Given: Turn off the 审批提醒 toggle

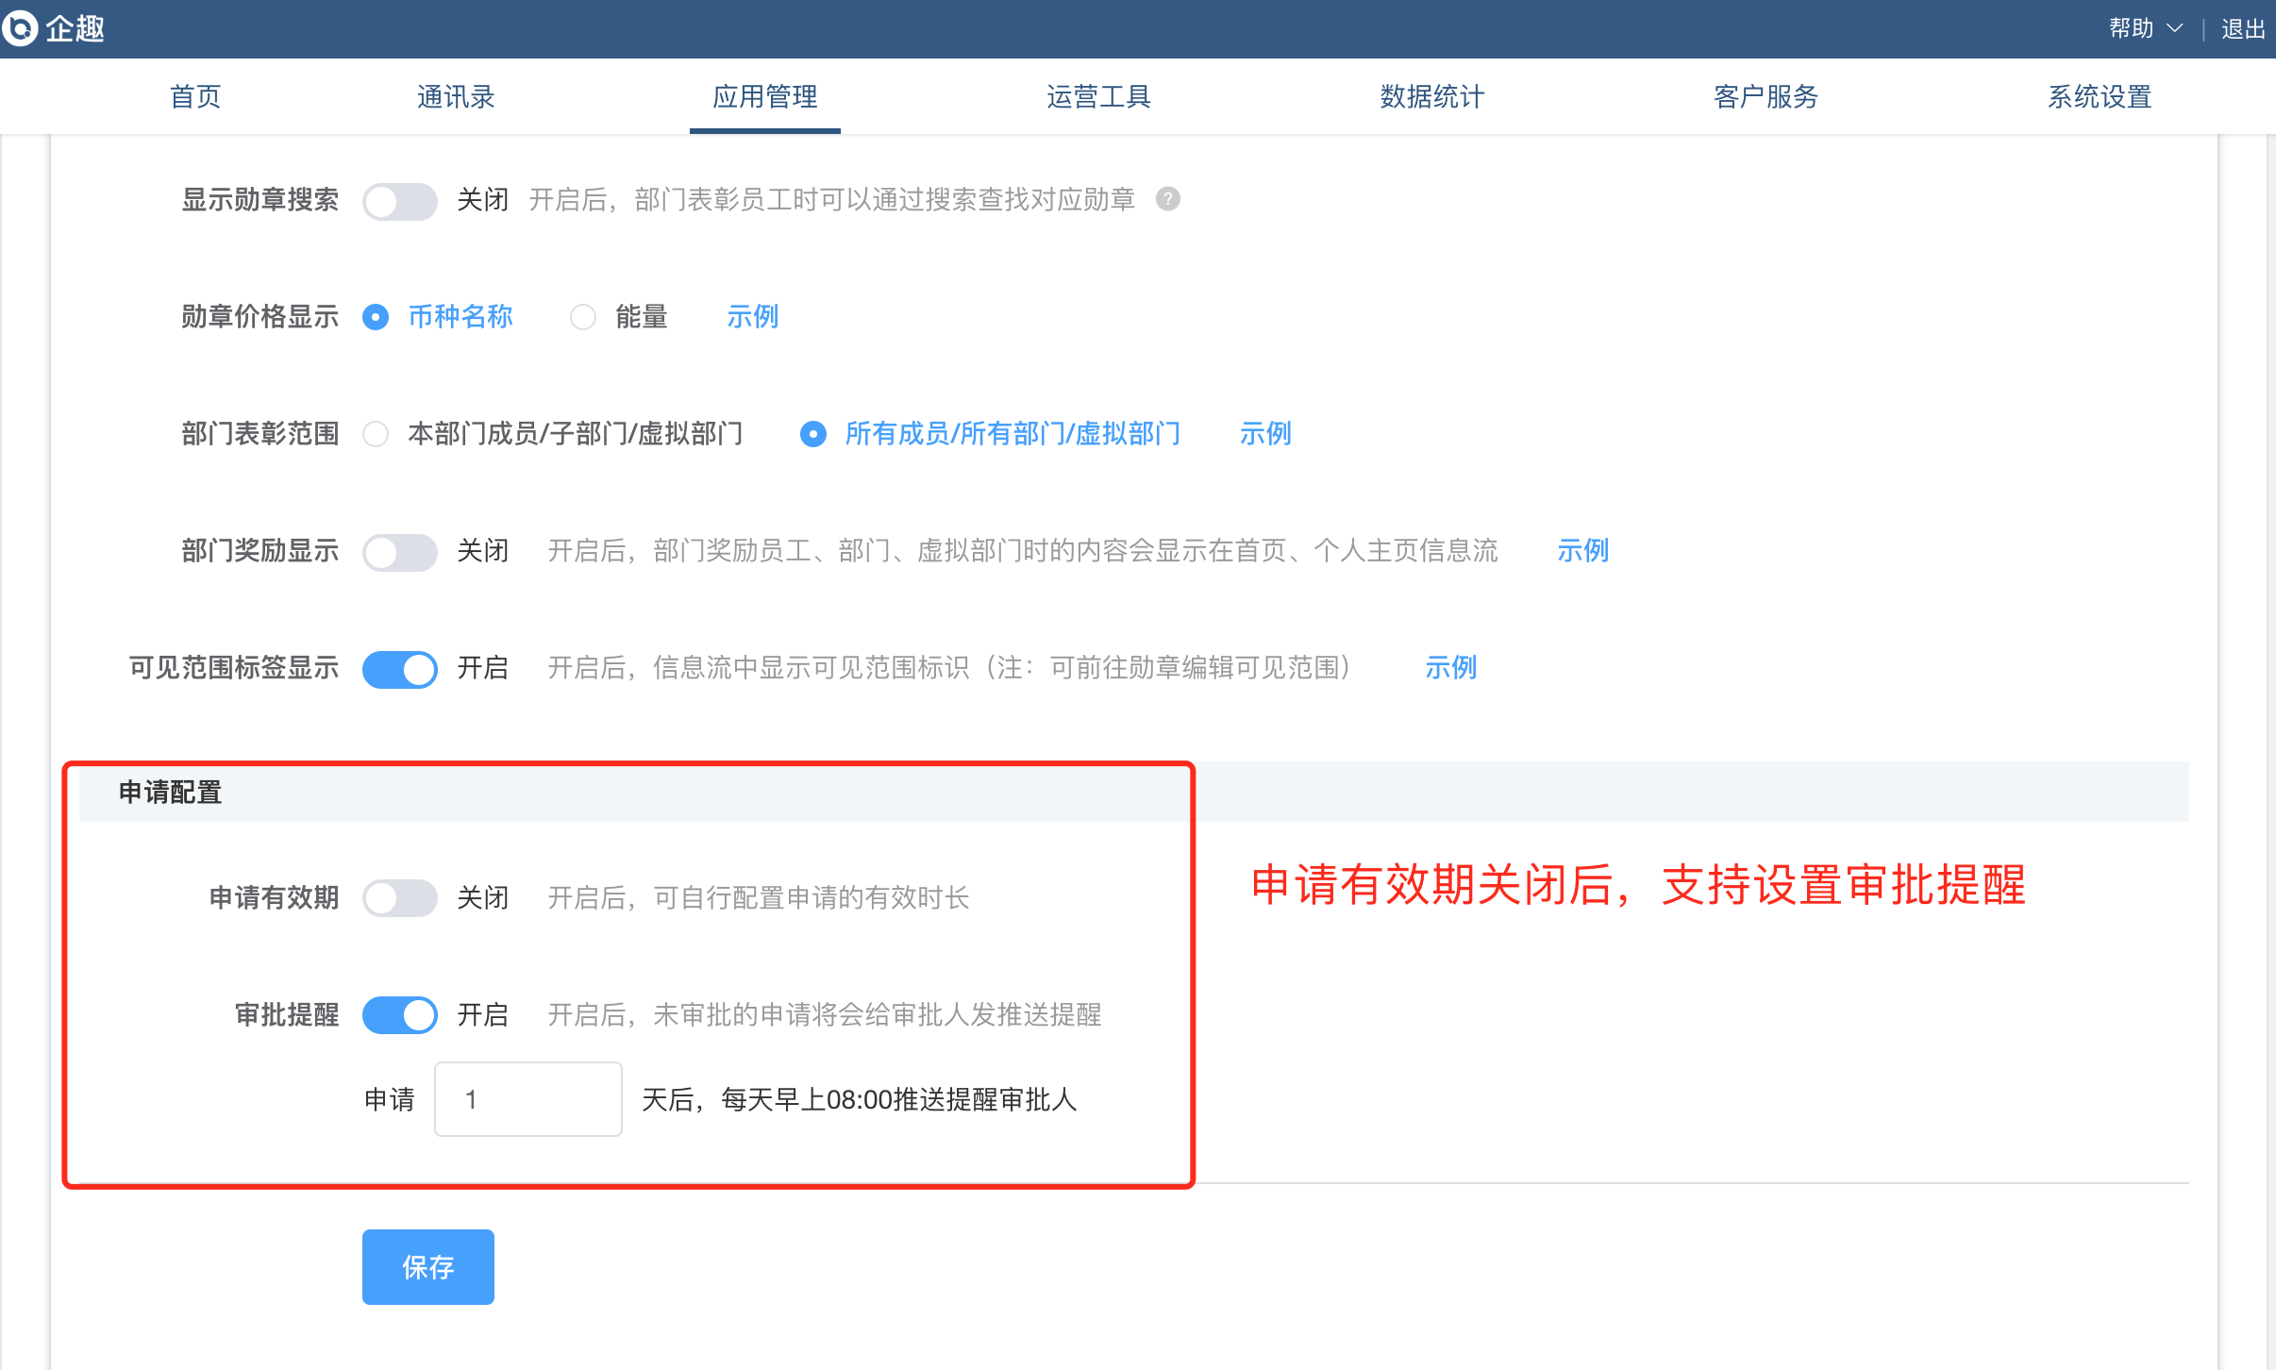Looking at the screenshot, I should [x=400, y=1015].
